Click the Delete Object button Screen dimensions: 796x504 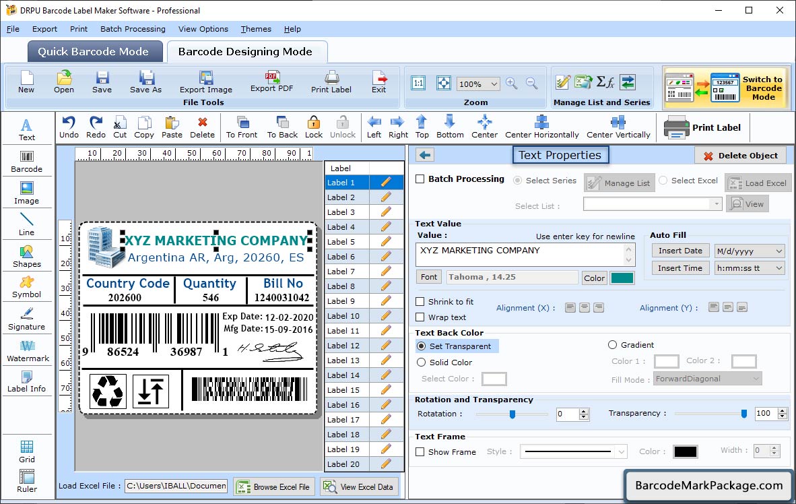(x=740, y=156)
